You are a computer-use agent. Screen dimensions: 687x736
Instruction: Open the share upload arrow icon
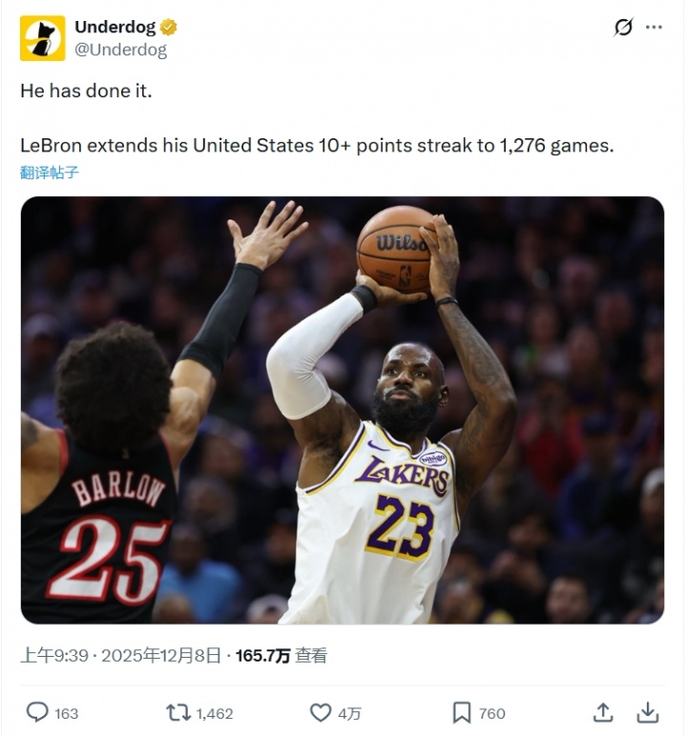pyautogui.click(x=603, y=712)
